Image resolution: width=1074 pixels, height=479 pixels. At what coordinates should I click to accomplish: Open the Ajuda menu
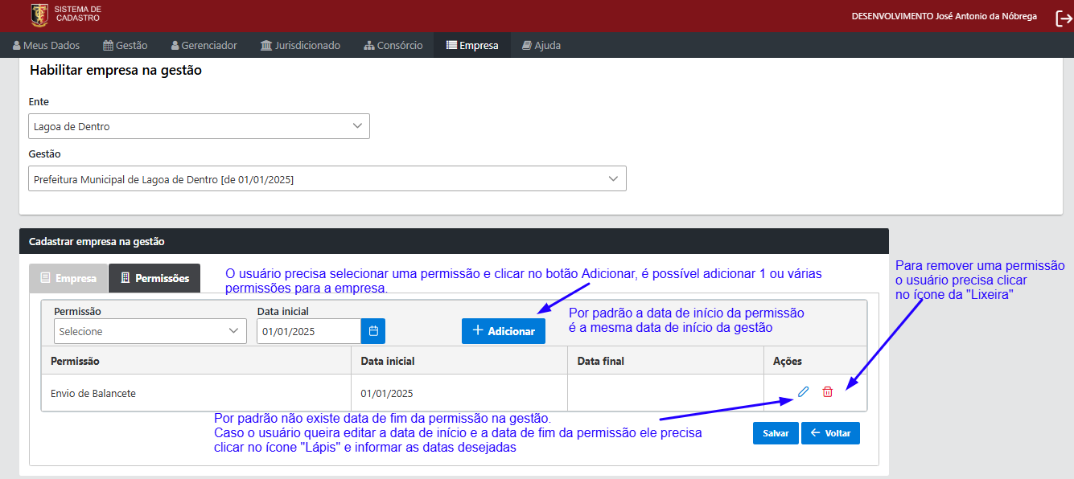[541, 45]
